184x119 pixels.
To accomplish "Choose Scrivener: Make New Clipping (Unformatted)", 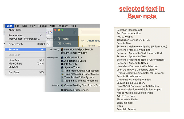I will click(142, 46).
